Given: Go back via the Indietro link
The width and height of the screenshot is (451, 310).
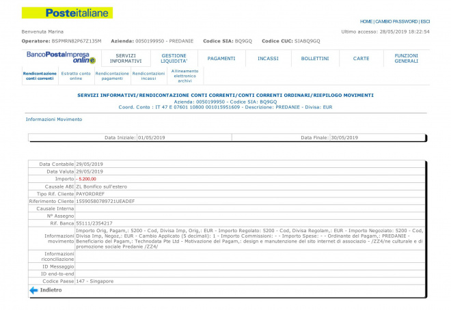Looking at the screenshot, I should pos(51,290).
